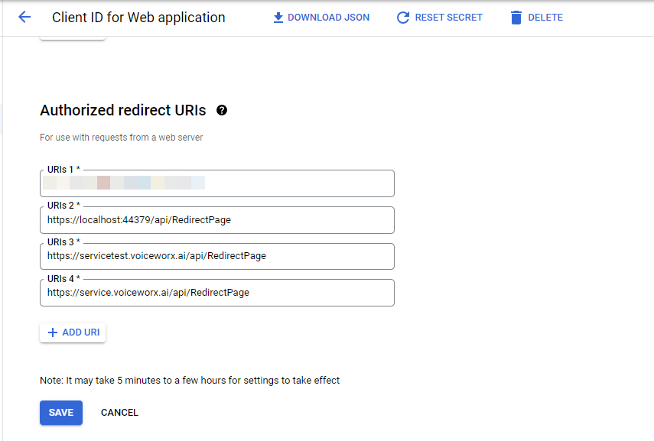Click the settings take effect note text

pyautogui.click(x=189, y=380)
